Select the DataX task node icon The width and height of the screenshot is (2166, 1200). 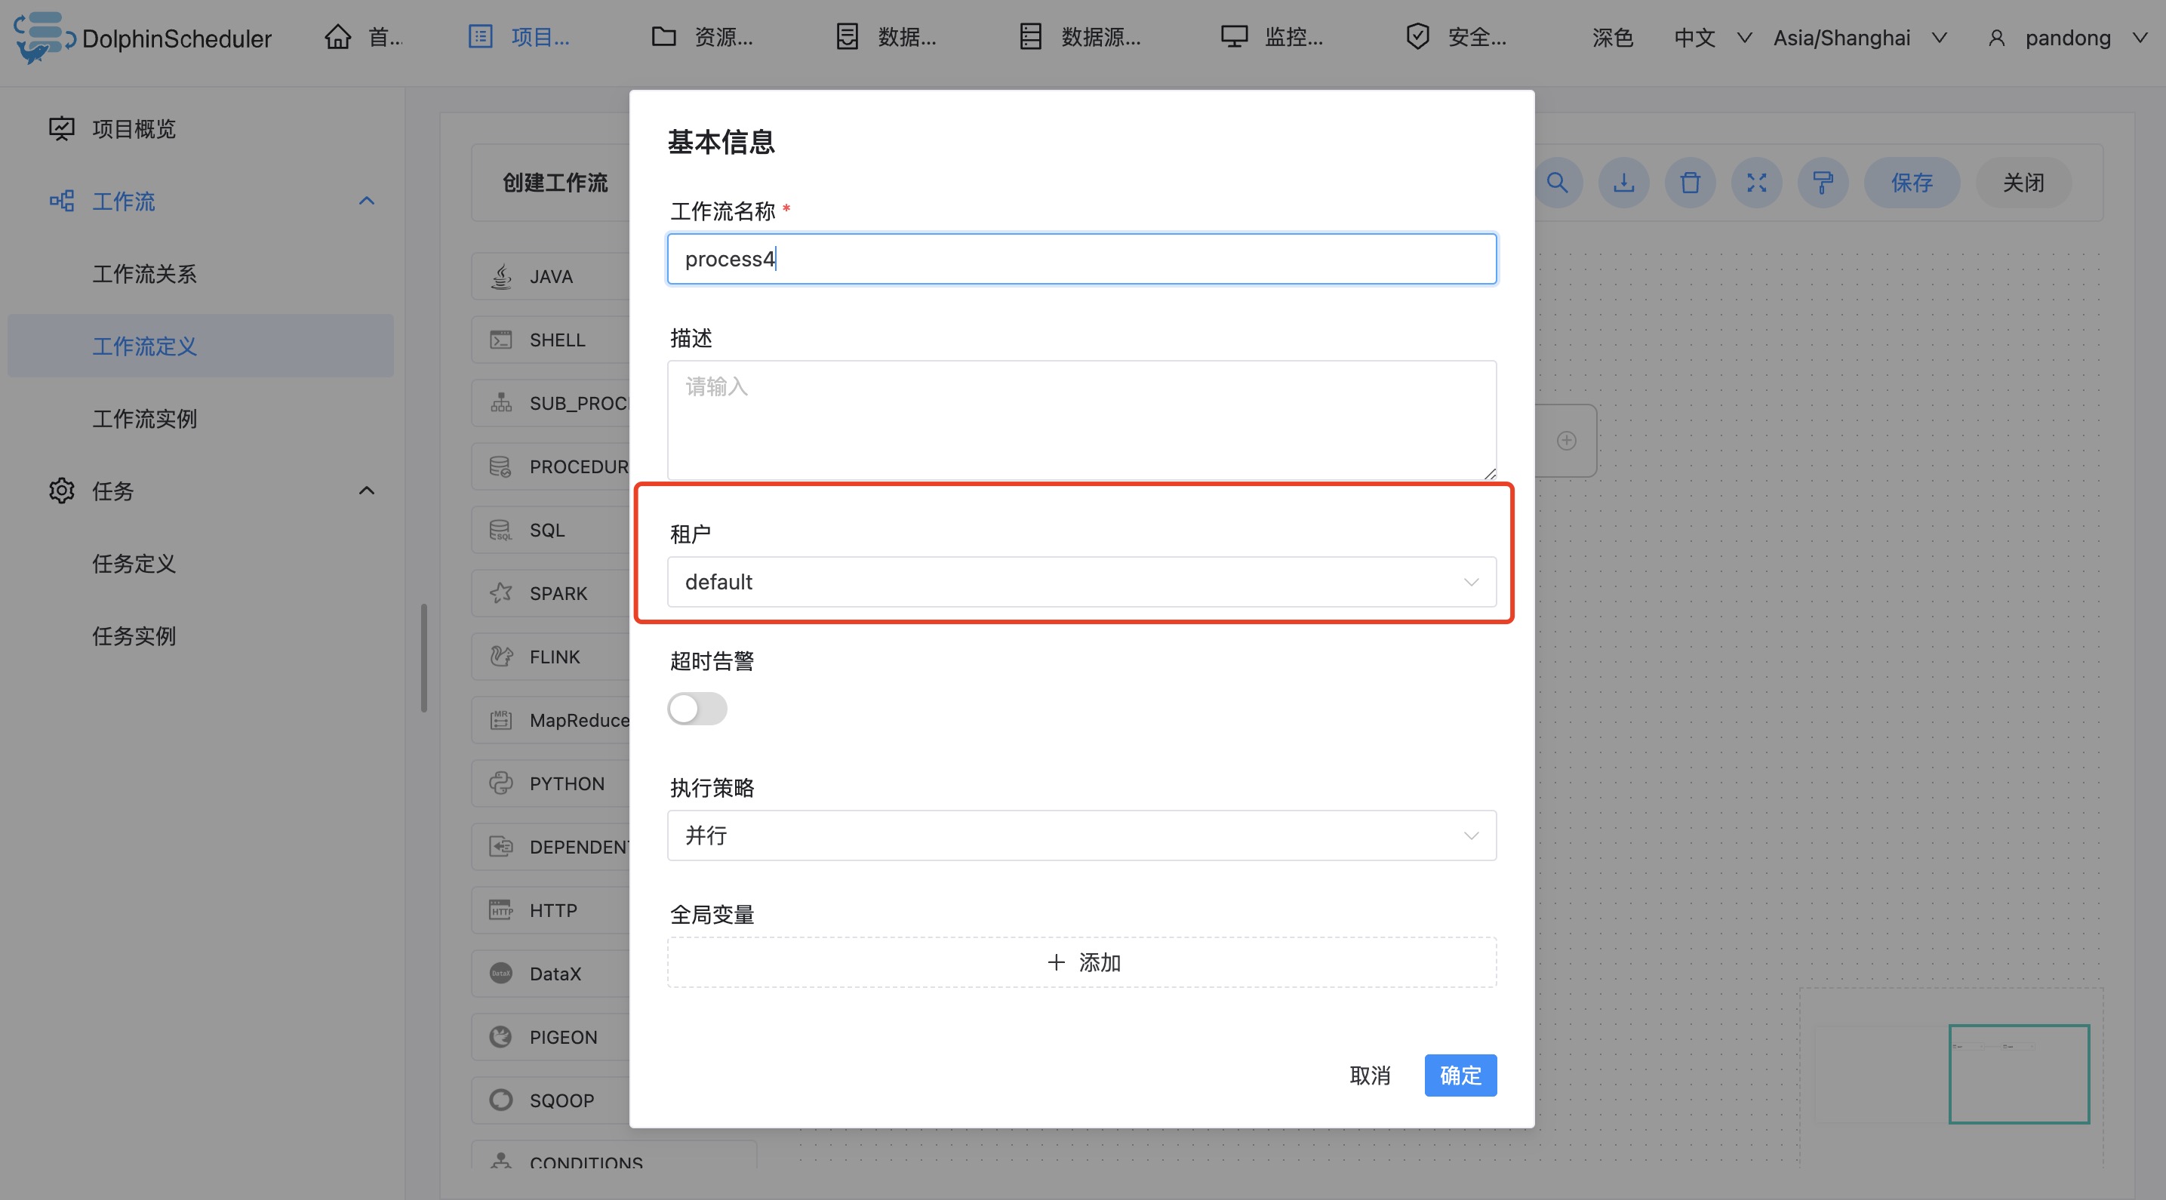[501, 973]
